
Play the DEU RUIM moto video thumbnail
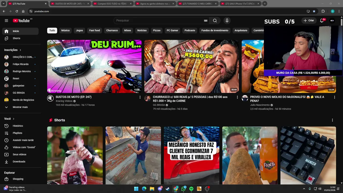click(94, 66)
